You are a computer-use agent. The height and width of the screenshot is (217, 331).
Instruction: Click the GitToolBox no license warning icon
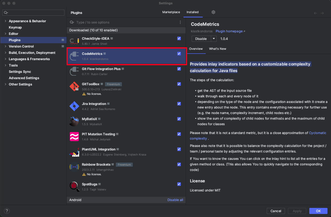click(x=84, y=94)
